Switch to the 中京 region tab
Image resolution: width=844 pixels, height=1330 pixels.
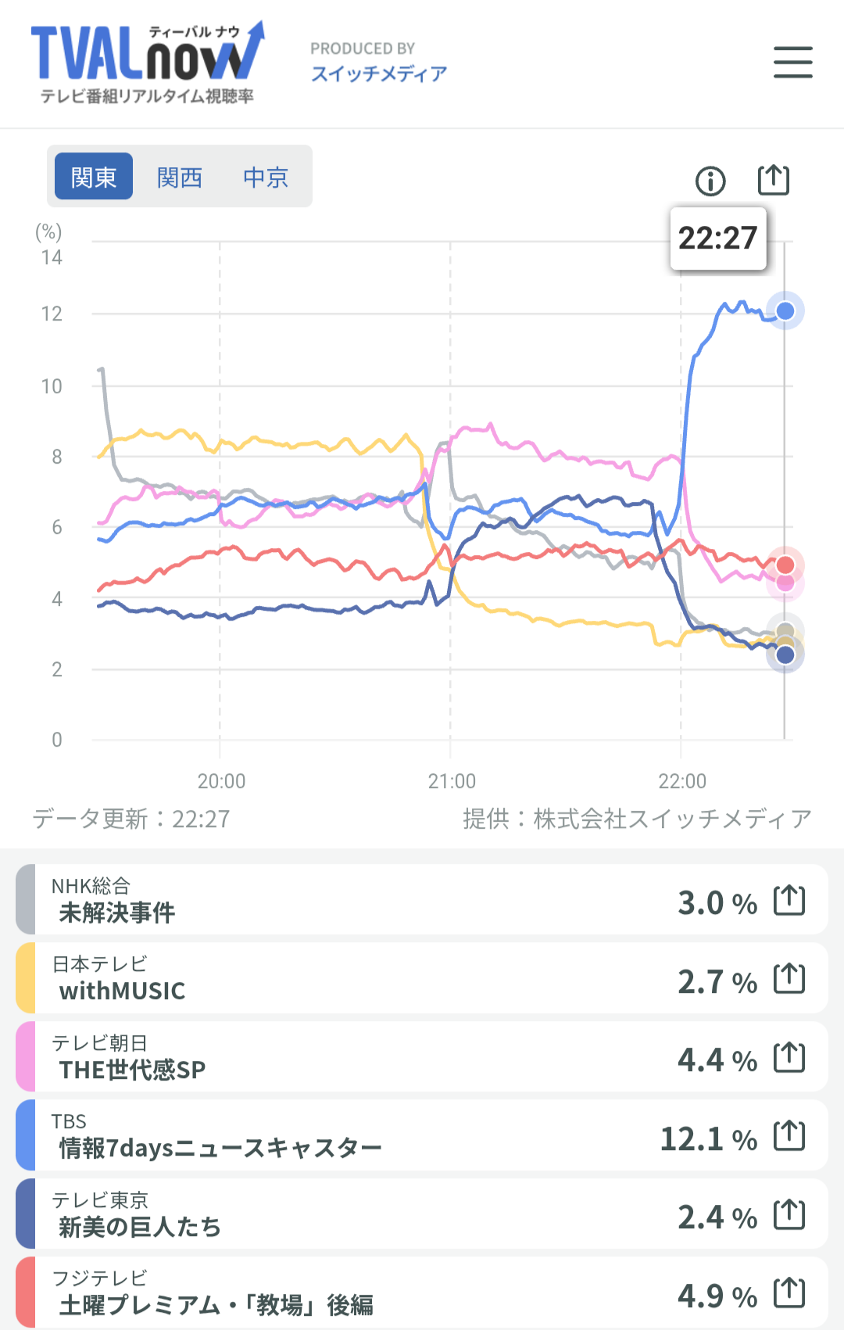(266, 177)
